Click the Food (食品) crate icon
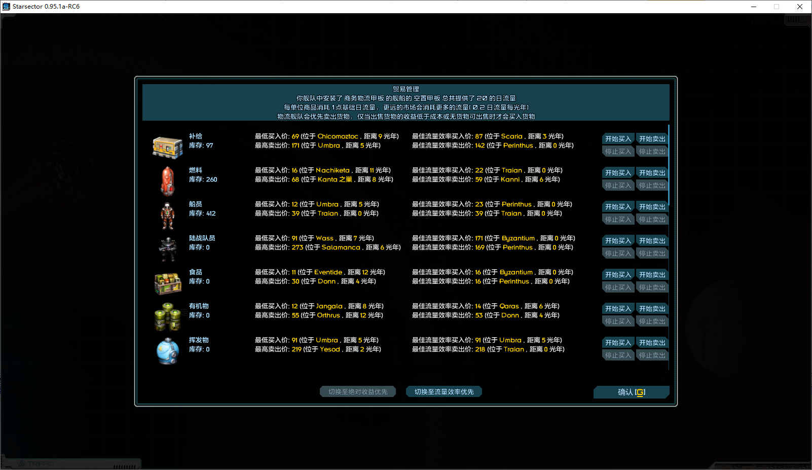Image resolution: width=812 pixels, height=470 pixels. 168,283
